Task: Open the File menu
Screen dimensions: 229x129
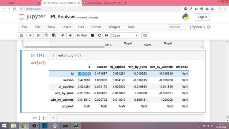Action: tap(25, 27)
